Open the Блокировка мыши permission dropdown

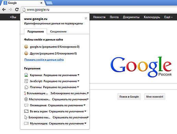coord(71,118)
